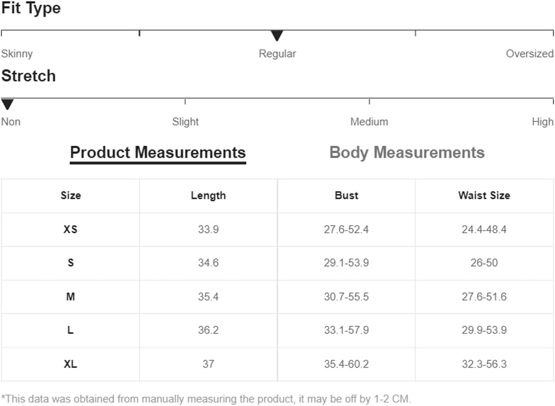Click the Stretch triangle marker at Non

[x=7, y=104]
